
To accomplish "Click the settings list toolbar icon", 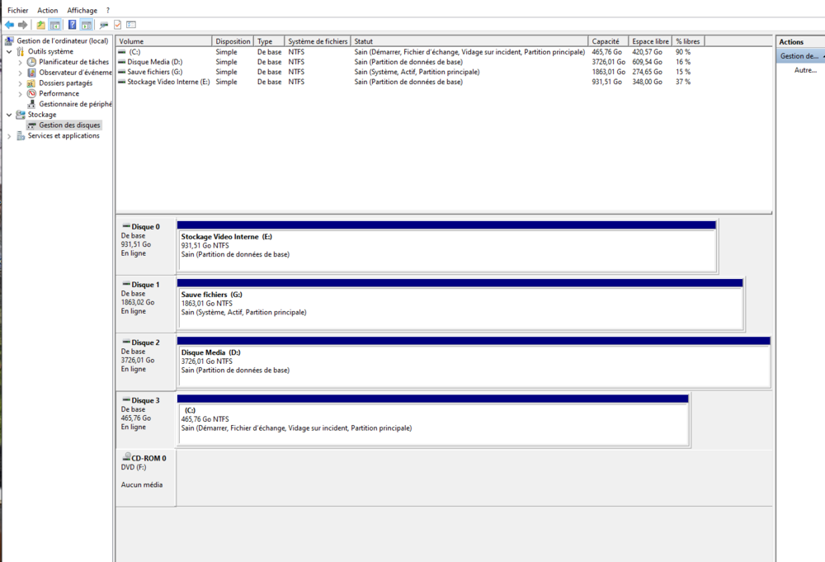I will point(131,25).
